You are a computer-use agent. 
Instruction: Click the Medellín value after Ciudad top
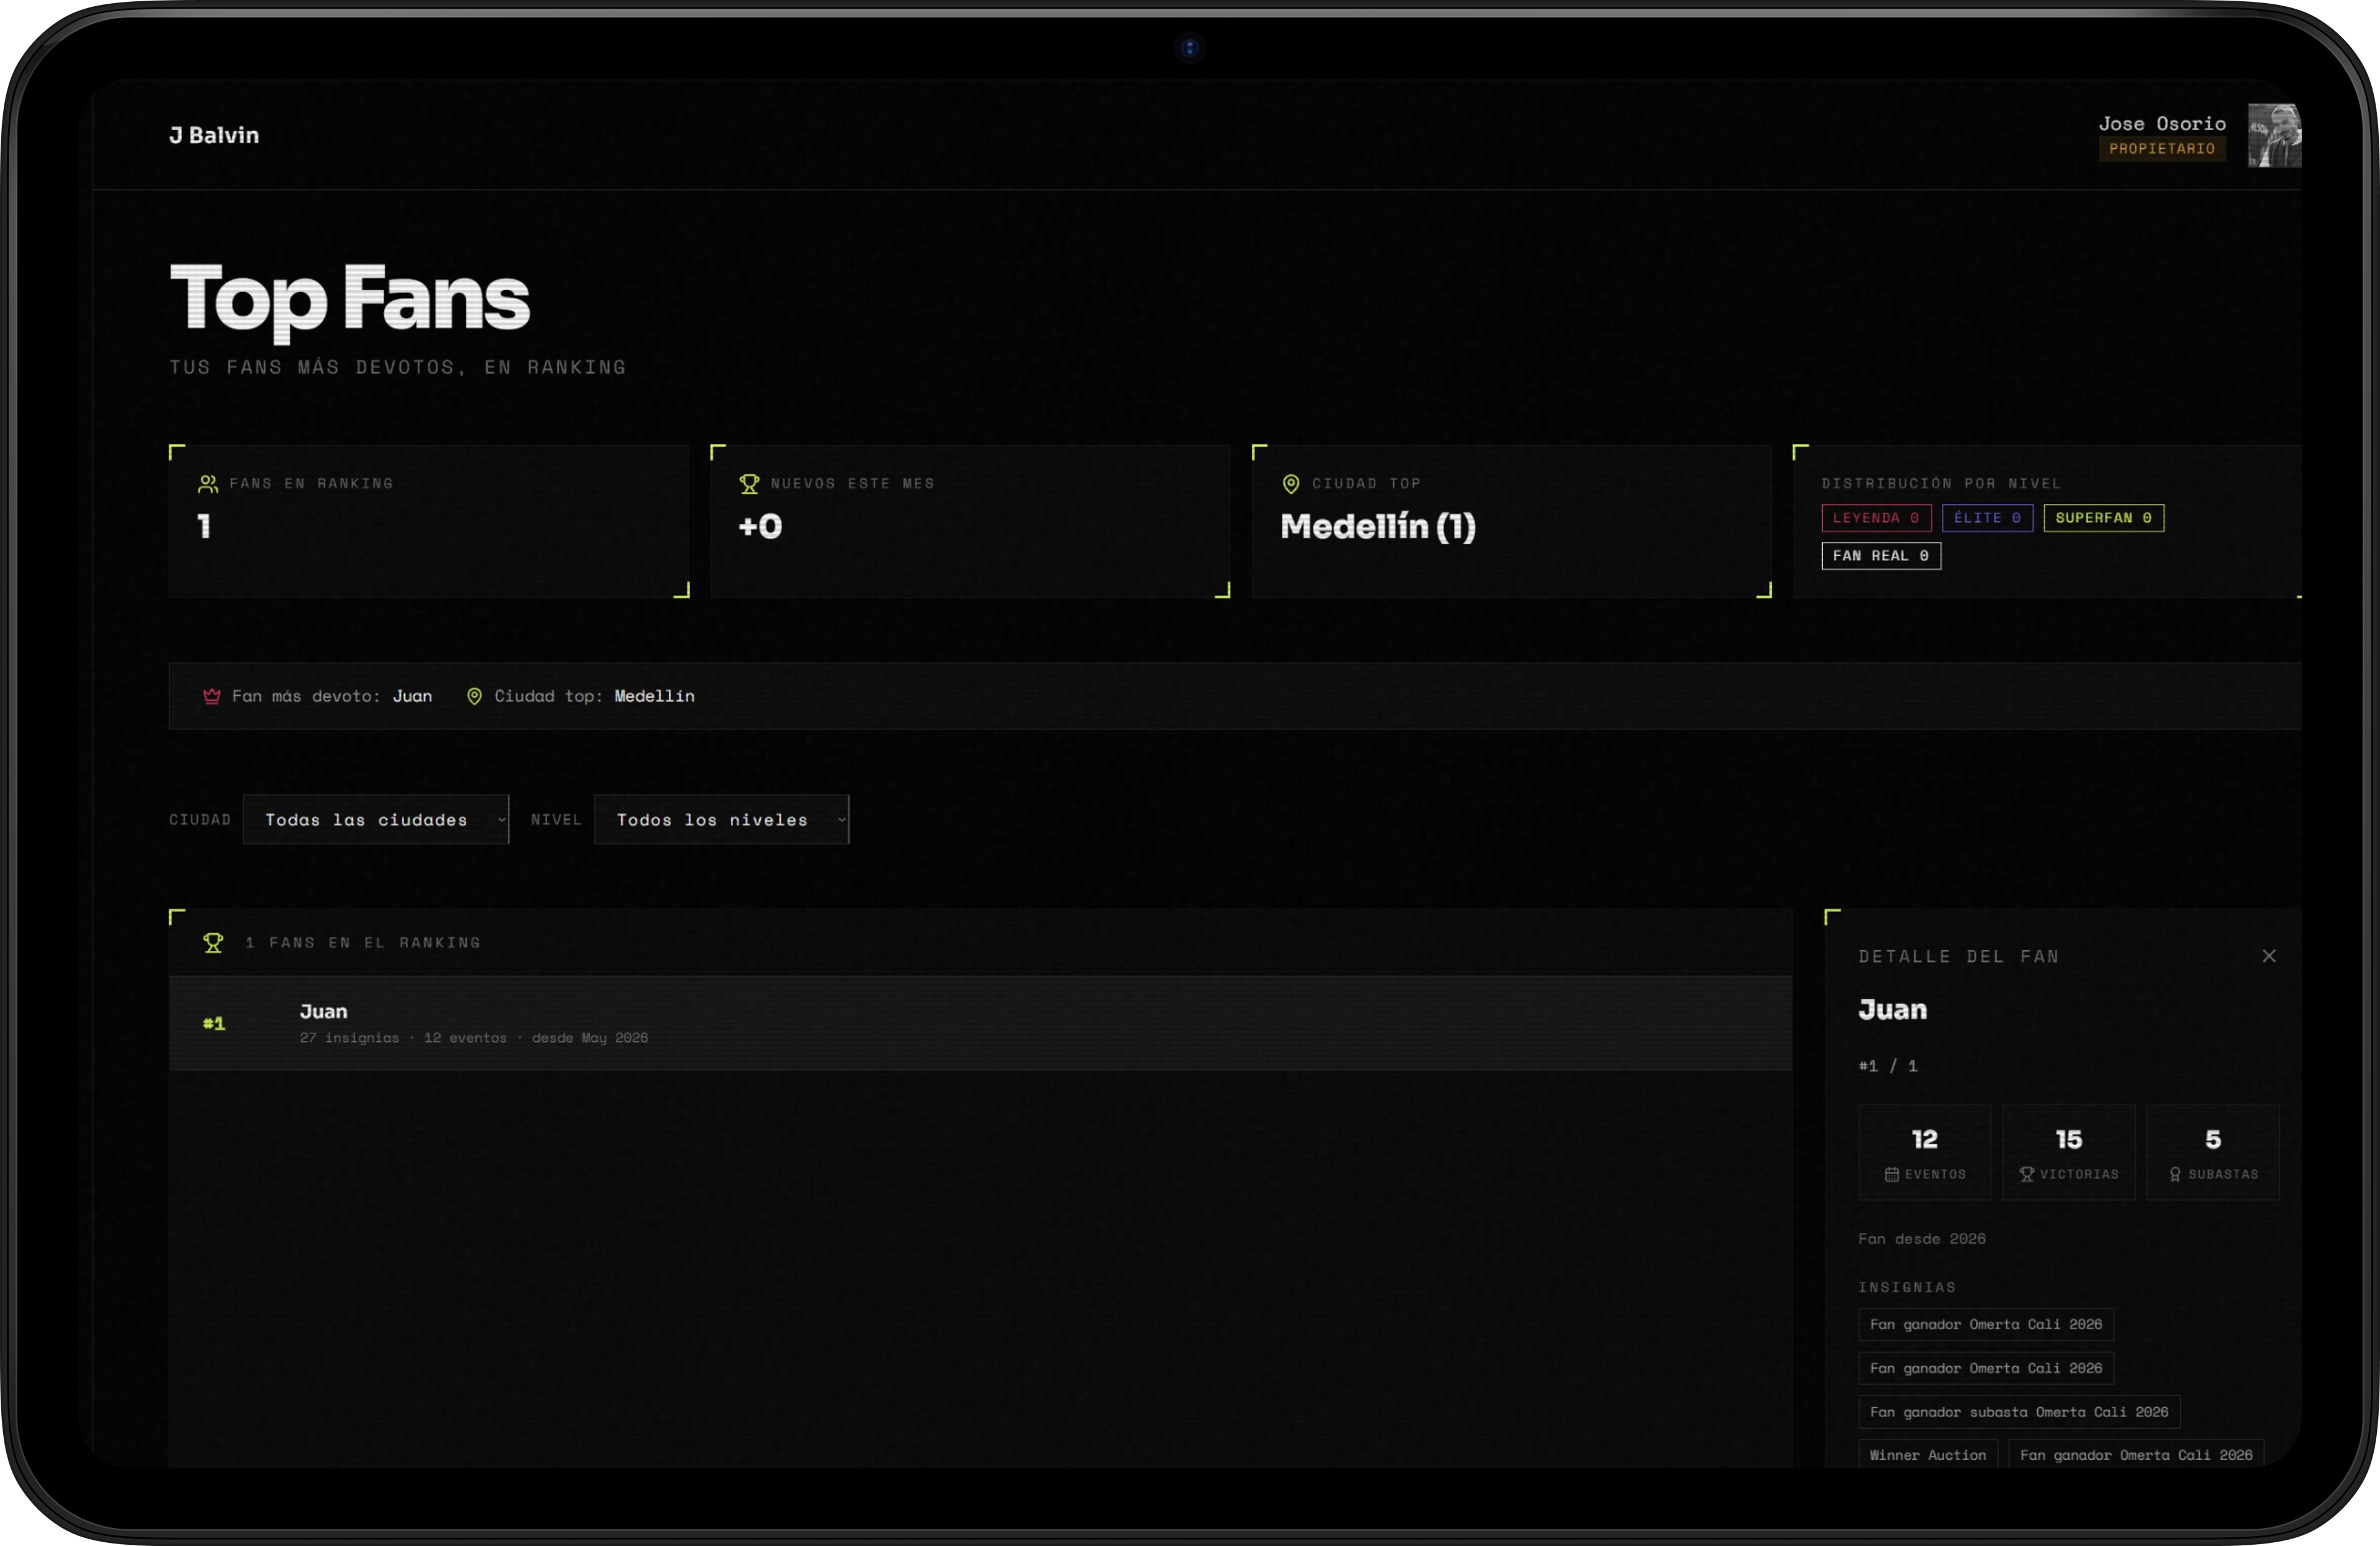tap(654, 696)
